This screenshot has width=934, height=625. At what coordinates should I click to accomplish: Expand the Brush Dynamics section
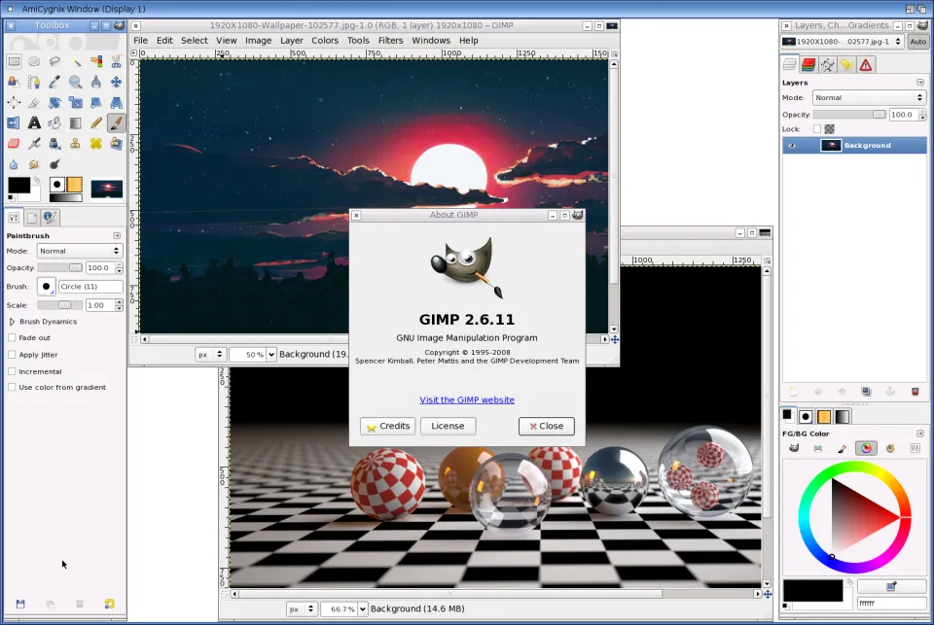point(13,322)
